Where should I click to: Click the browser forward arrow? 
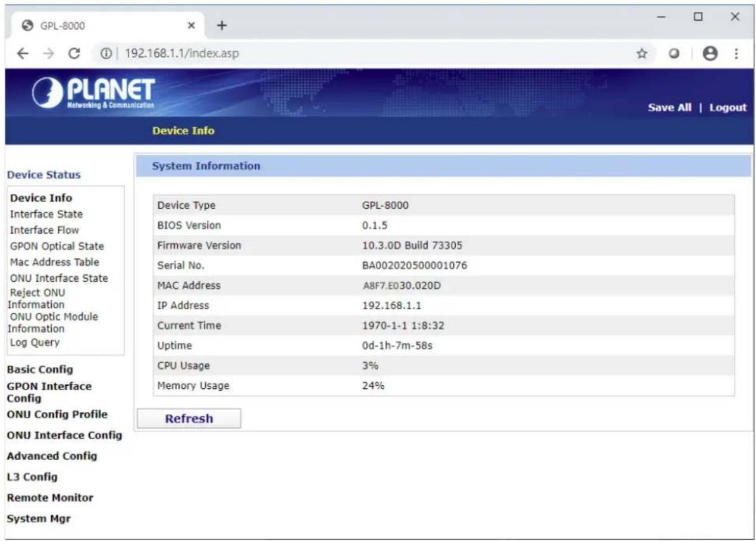pos(48,53)
